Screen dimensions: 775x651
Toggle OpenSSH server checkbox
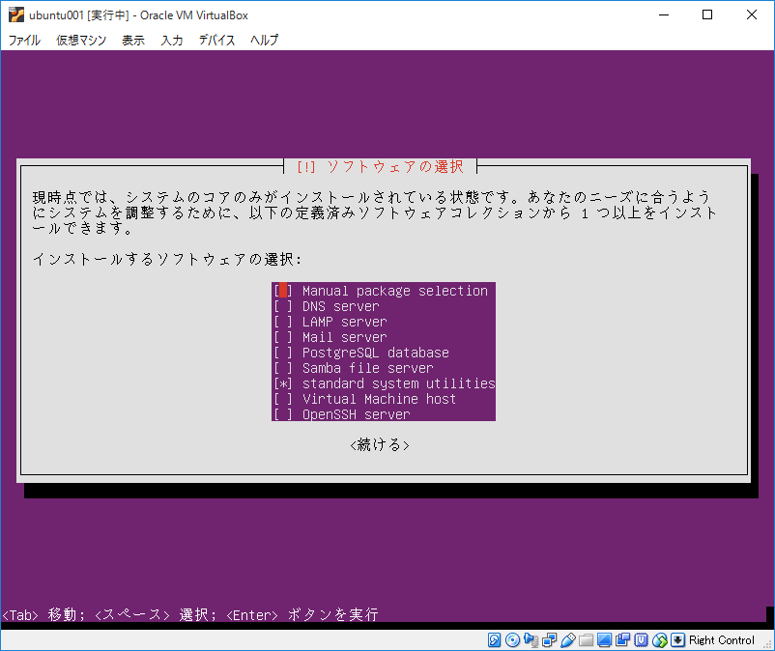tap(283, 414)
